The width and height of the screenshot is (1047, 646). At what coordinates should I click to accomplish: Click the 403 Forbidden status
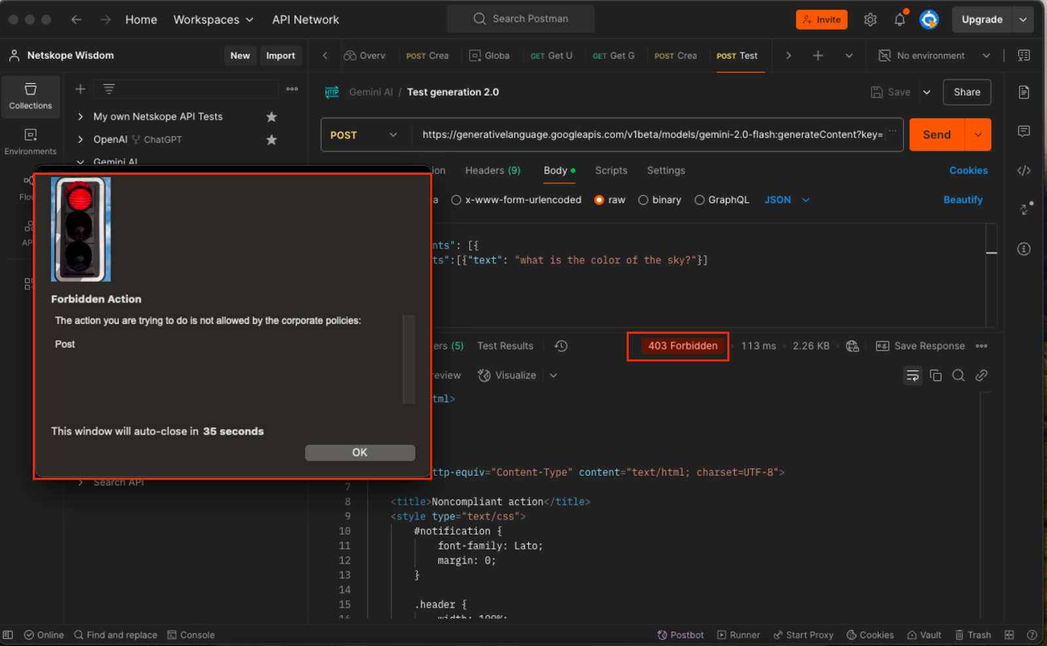coord(683,346)
